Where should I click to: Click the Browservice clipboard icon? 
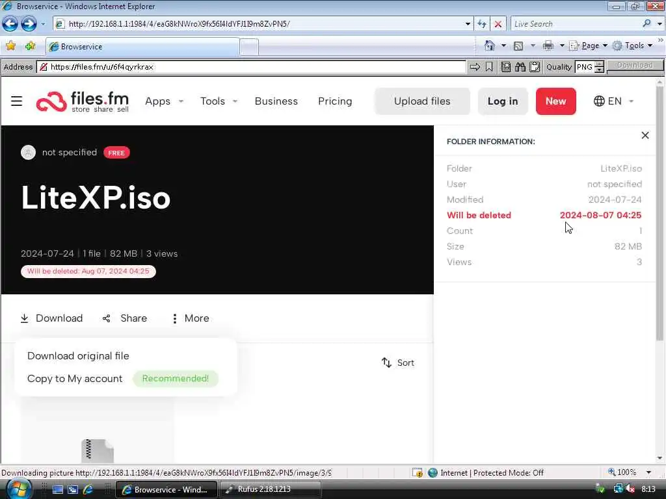tap(535, 67)
